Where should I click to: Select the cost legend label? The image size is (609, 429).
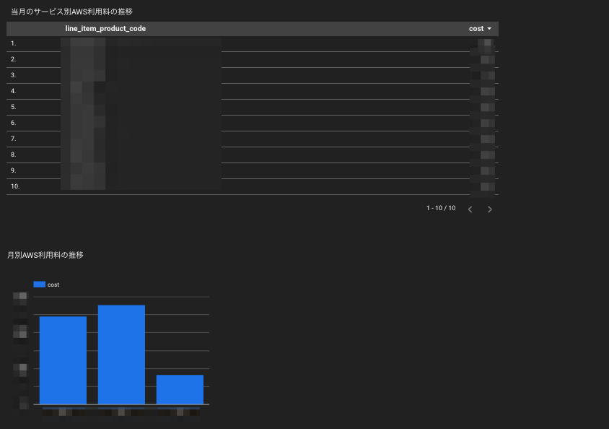[x=53, y=285]
